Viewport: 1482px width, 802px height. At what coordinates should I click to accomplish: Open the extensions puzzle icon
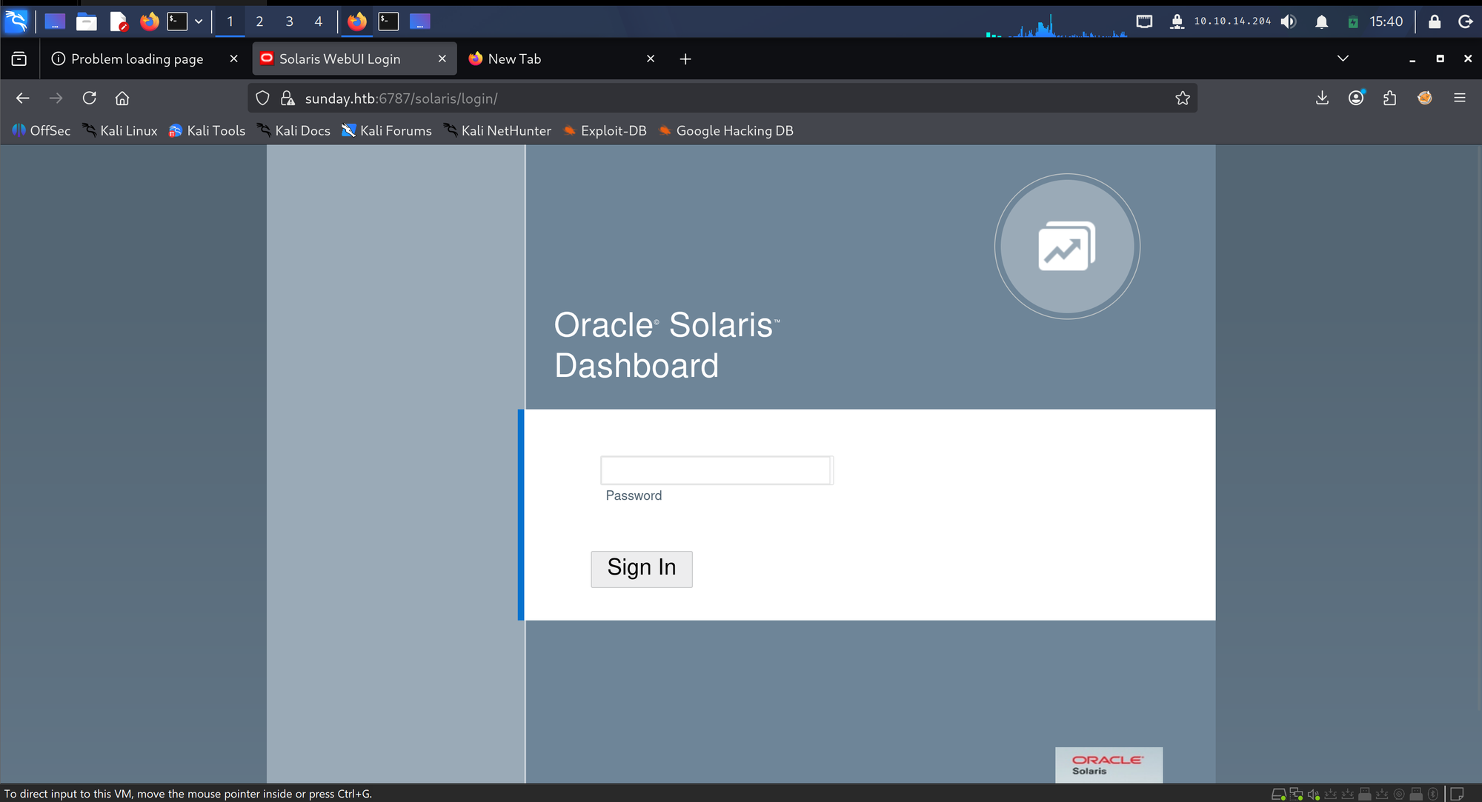[1390, 98]
